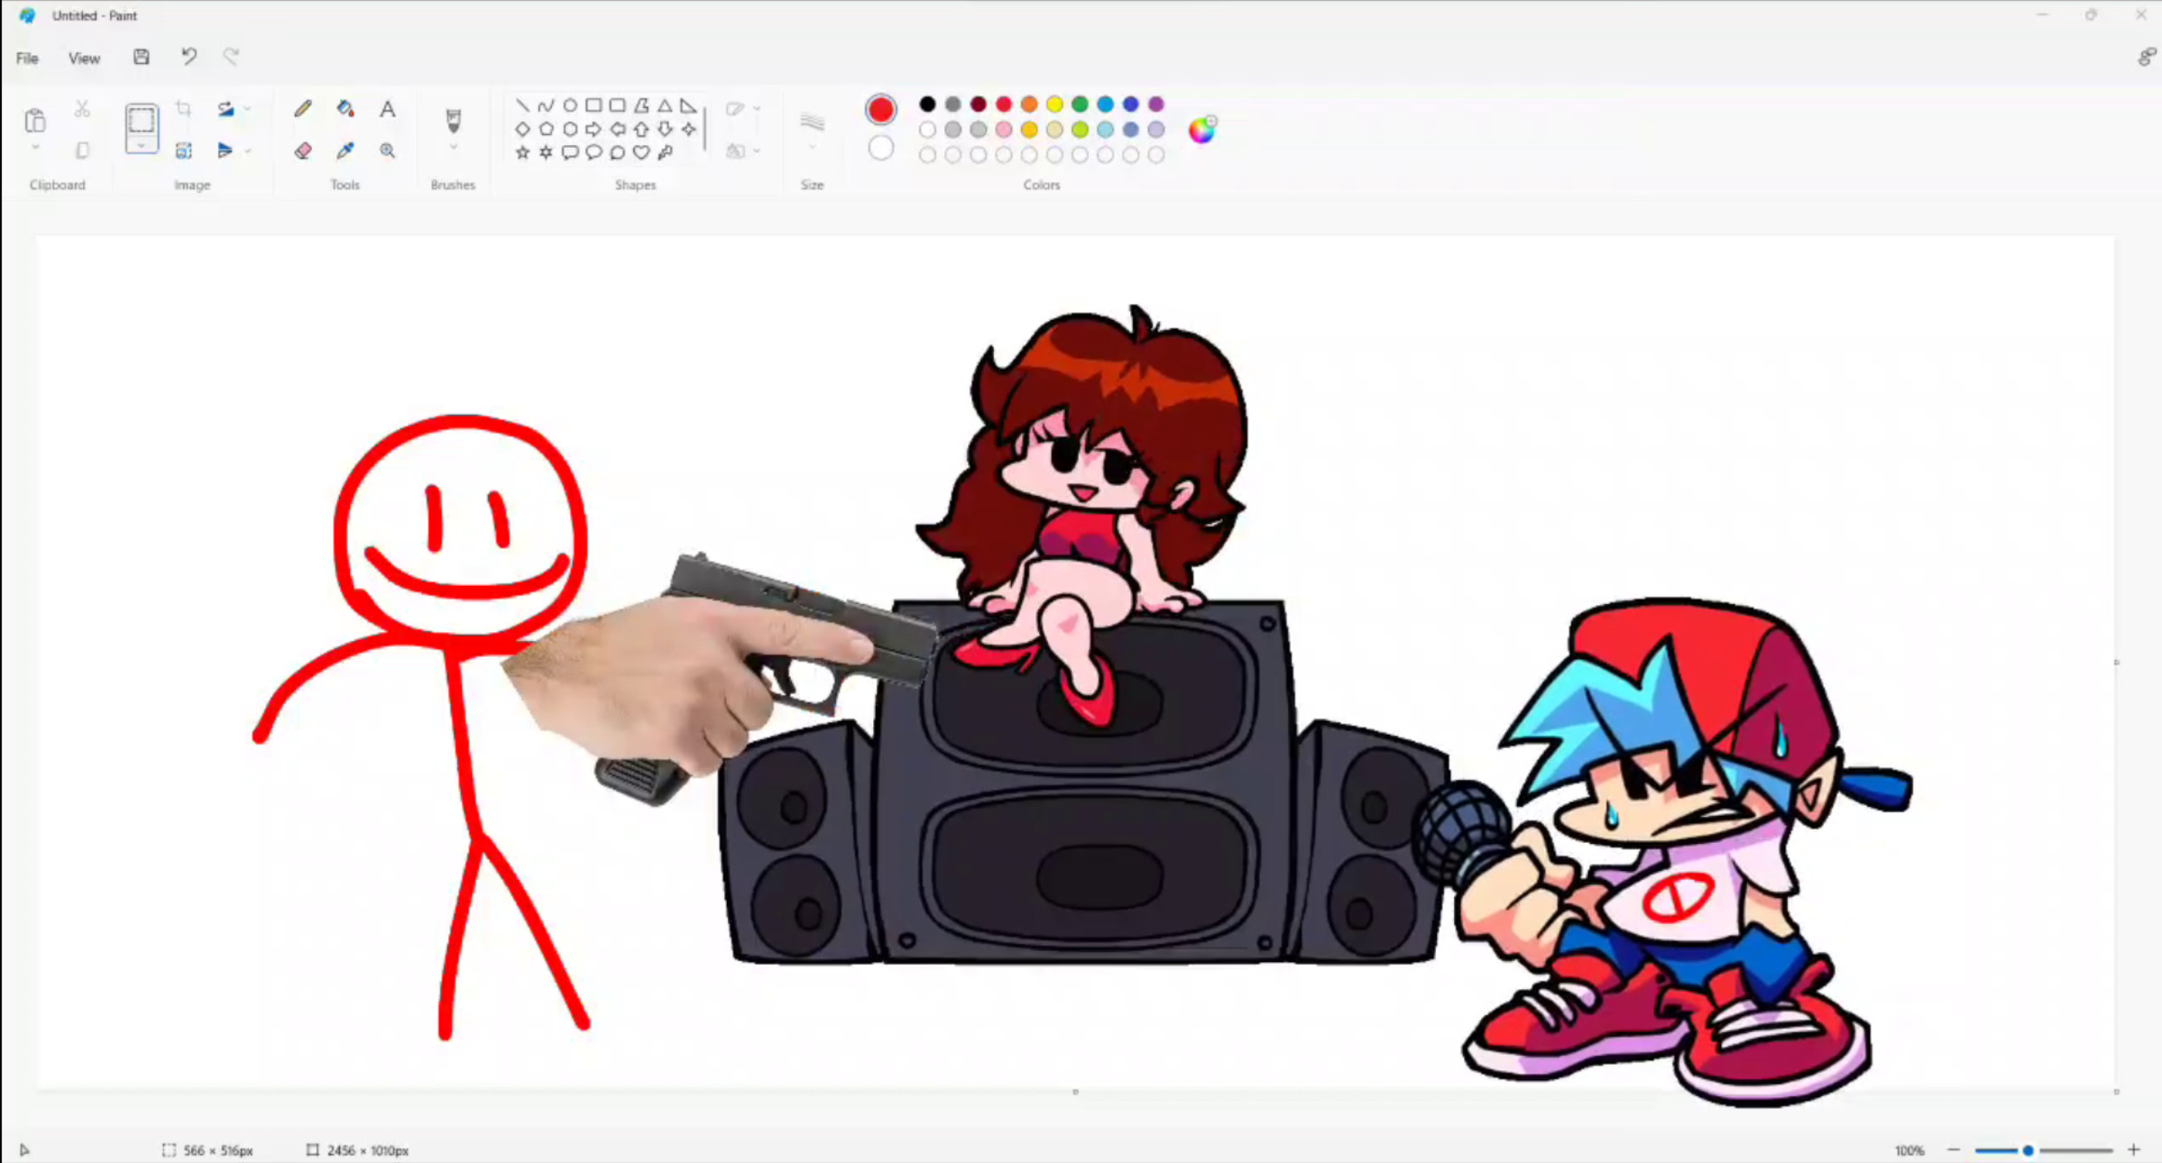Click the zoom in button on status bar
This screenshot has width=2162, height=1163.
coord(2131,1149)
